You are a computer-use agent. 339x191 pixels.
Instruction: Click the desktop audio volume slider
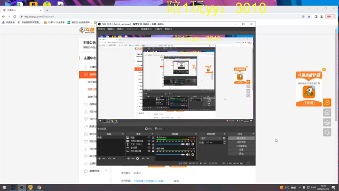(170, 154)
